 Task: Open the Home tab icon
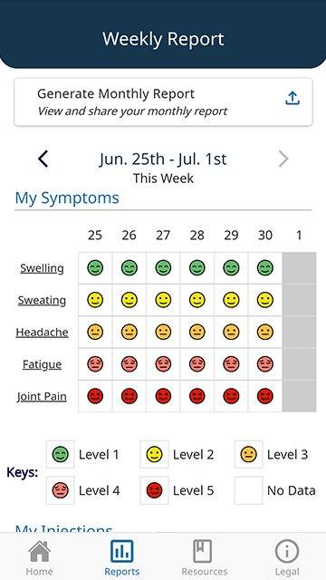click(x=39, y=552)
